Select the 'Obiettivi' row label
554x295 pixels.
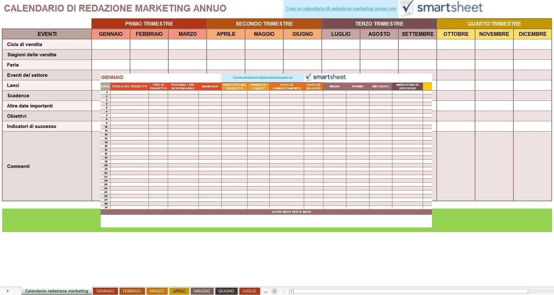click(47, 116)
